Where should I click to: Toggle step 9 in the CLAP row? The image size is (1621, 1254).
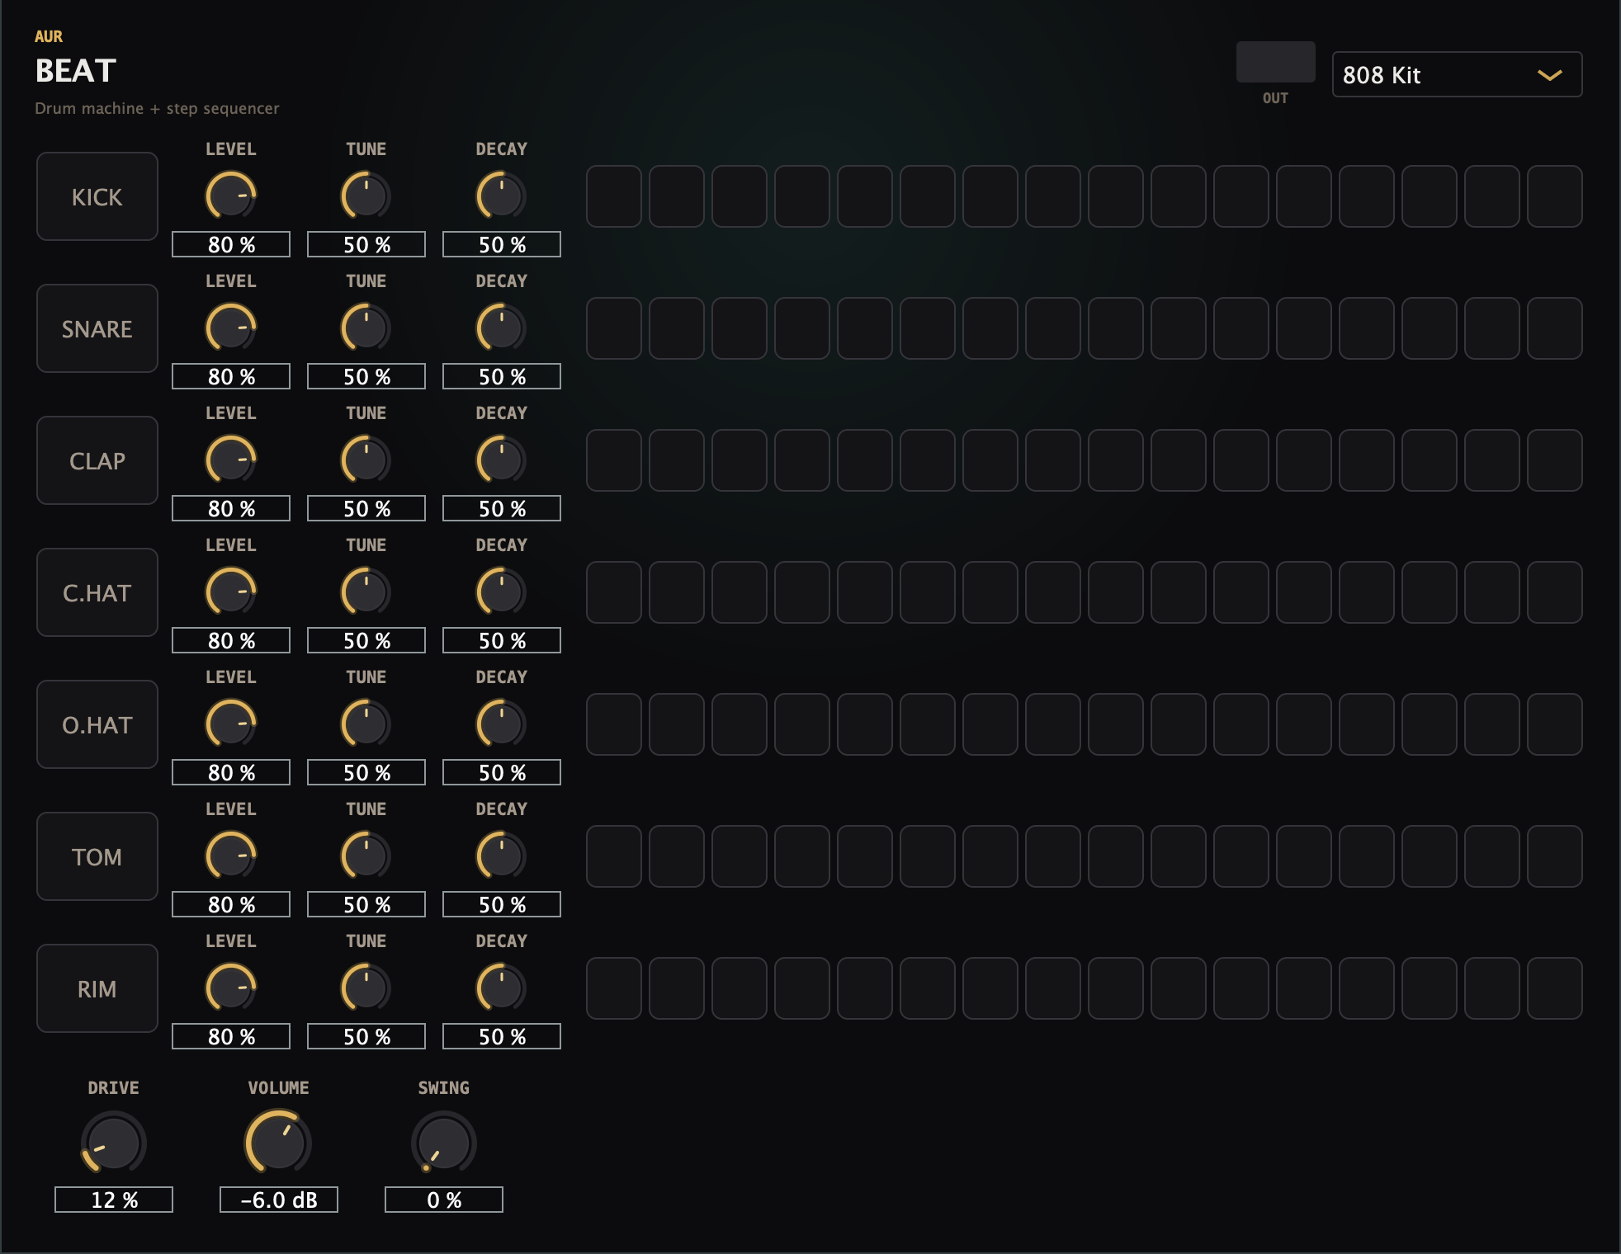[x=1116, y=460]
